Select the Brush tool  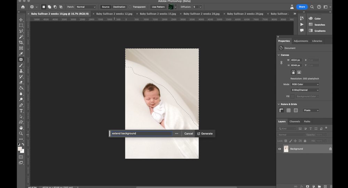pos(21,65)
